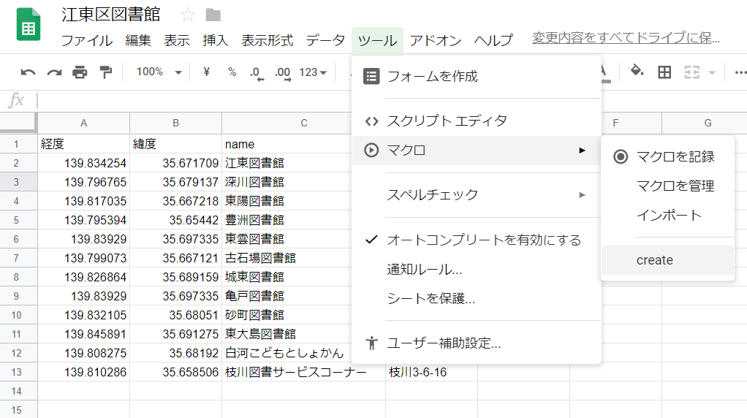Click the redo arrow icon
This screenshot has height=418, width=747.
pos(54,72)
